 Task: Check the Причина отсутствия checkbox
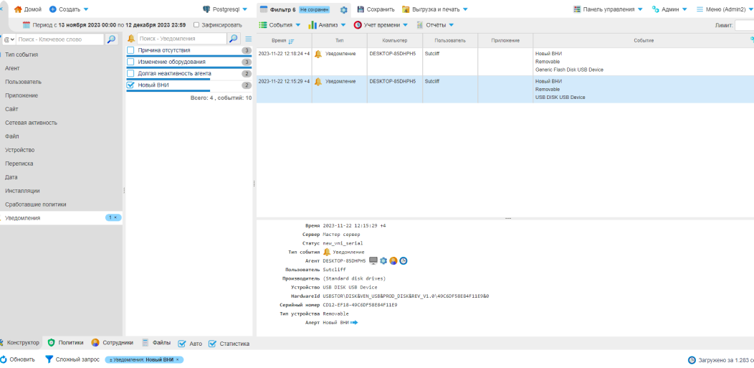(130, 50)
